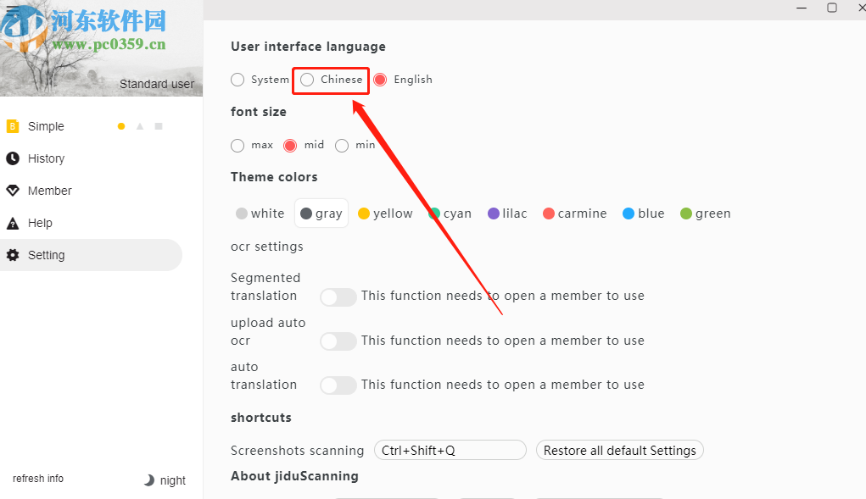The width and height of the screenshot is (866, 499).
Task: Click the Member diamond icon
Action: (x=13, y=191)
